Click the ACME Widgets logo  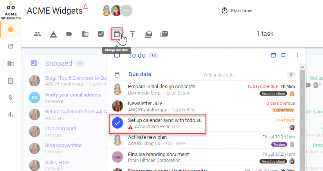click(11, 11)
